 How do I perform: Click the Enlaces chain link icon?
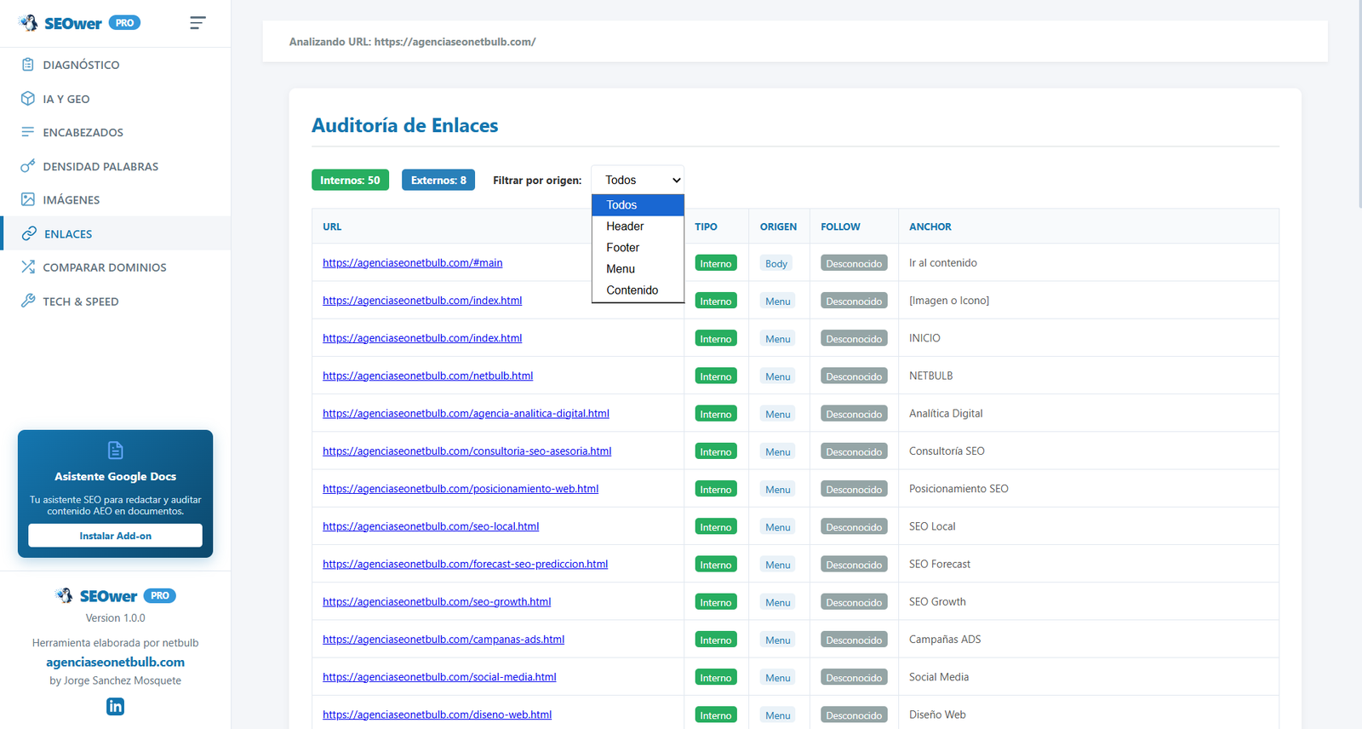tap(29, 233)
